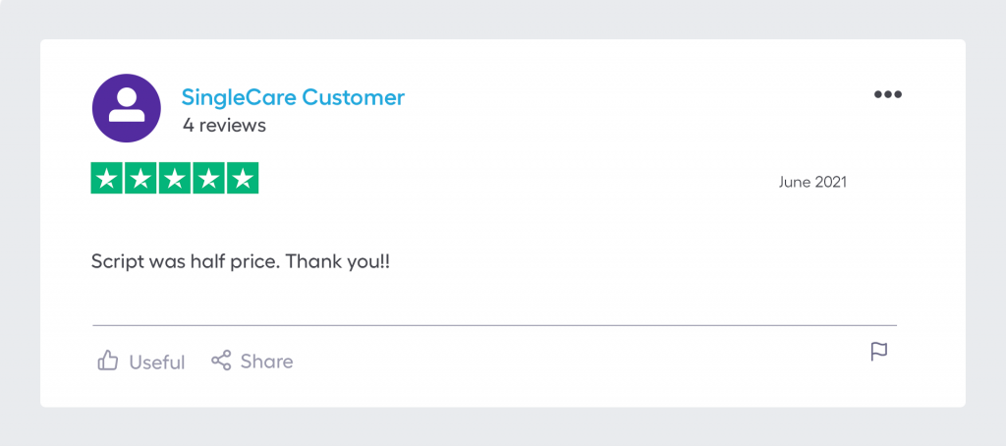Click the thumbs-up icon

click(x=108, y=361)
